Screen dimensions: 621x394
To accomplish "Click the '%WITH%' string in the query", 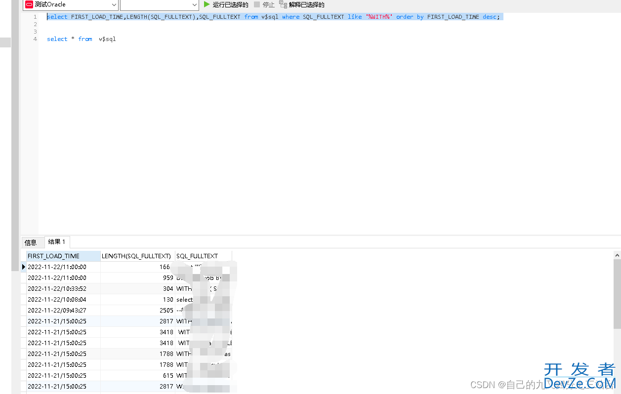I will coord(379,17).
